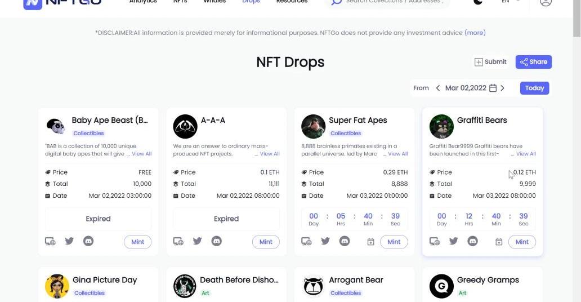
Task: Click Graffiti Bears avatar image
Action: point(441,127)
